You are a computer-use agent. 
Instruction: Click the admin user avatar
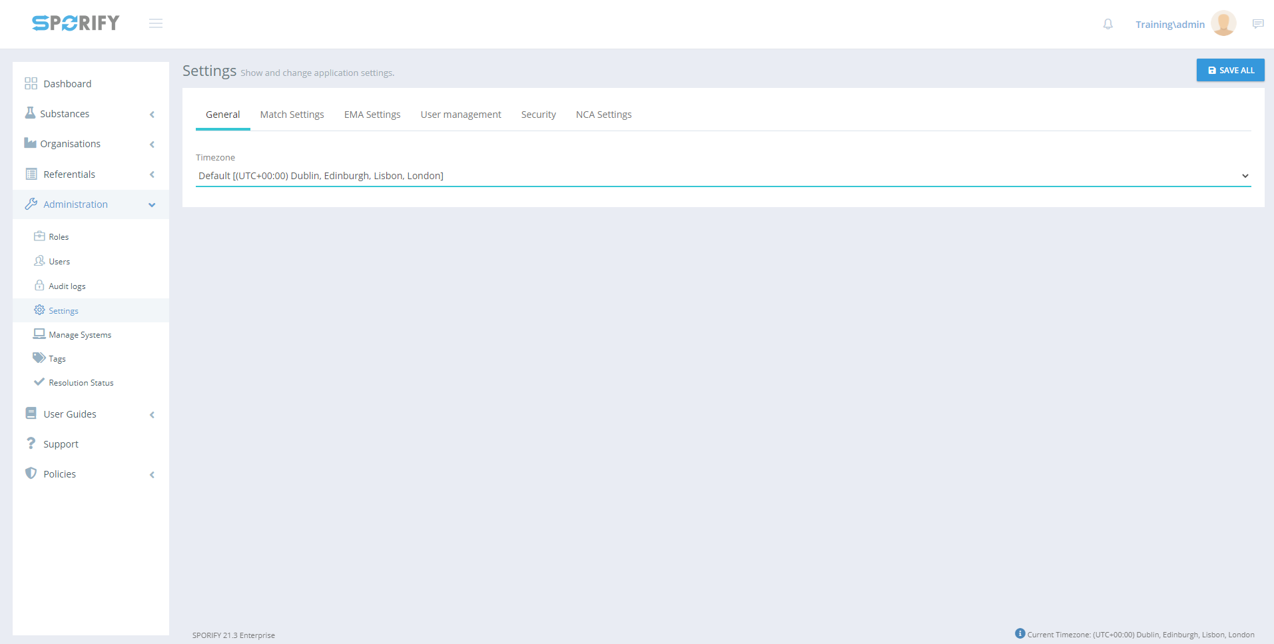coord(1223,24)
